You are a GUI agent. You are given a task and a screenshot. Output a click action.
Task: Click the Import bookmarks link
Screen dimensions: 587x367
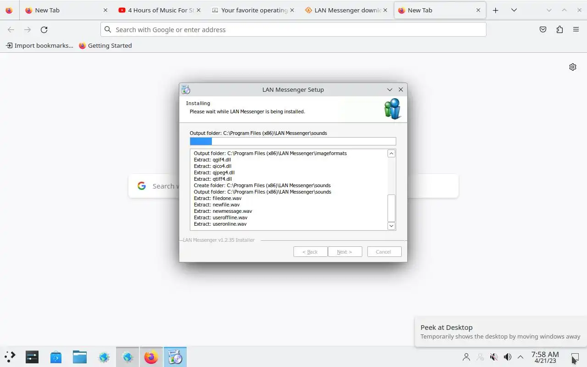tap(39, 45)
